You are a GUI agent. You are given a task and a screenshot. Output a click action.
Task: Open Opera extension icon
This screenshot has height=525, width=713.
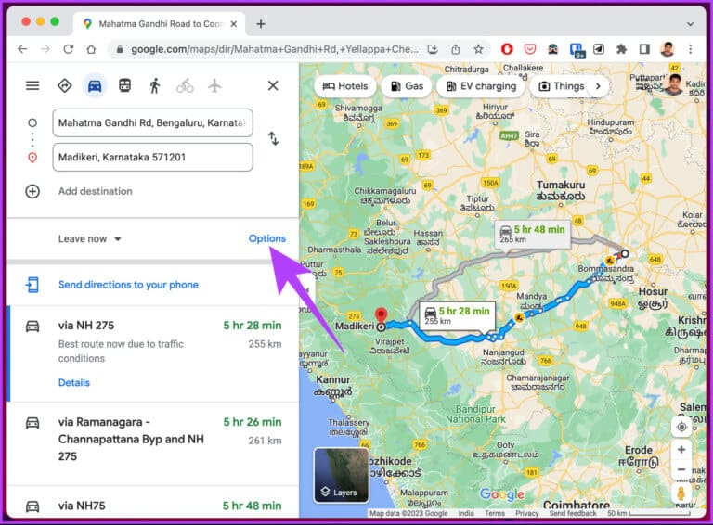507,49
